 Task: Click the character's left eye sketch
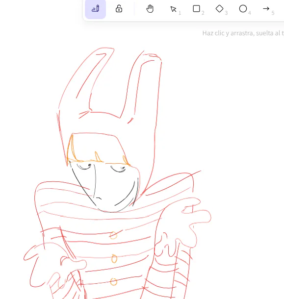[x=84, y=166]
